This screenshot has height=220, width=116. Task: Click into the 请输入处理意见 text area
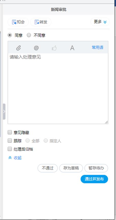[x=58, y=89]
